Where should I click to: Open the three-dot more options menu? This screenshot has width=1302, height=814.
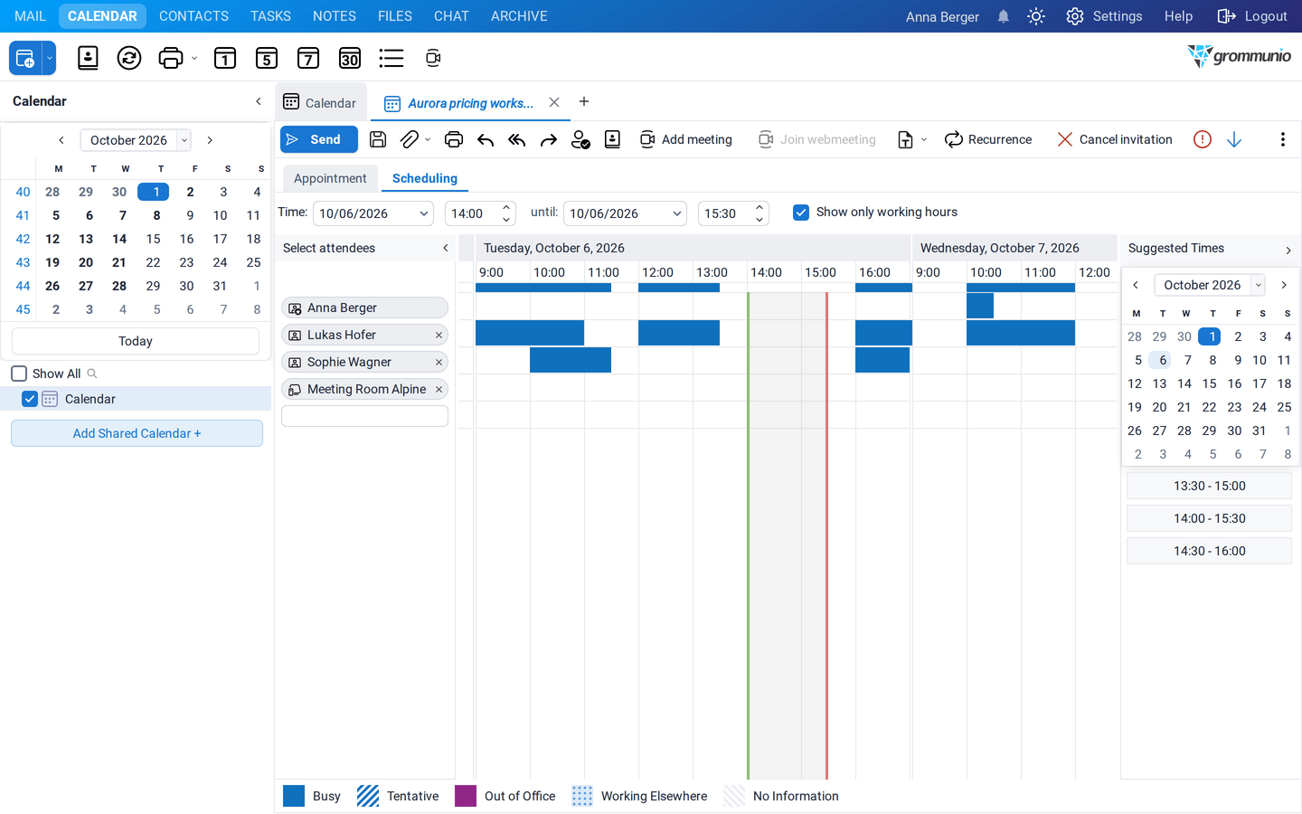1282,139
